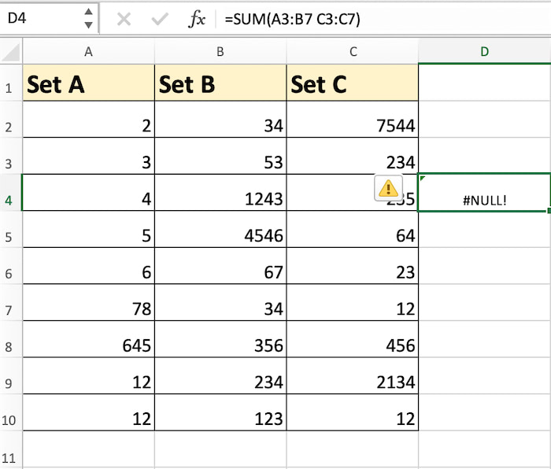Click into the formula bar text =SUM(A3:B7 C3:C7)
The height and width of the screenshot is (469, 551).
point(292,19)
